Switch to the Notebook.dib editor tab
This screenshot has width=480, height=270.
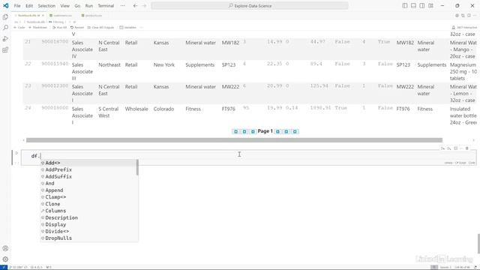pyautogui.click(x=29, y=15)
